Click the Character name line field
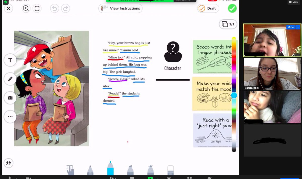The height and width of the screenshot is (179, 302). click(173, 80)
